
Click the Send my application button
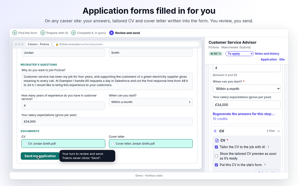click(40, 156)
